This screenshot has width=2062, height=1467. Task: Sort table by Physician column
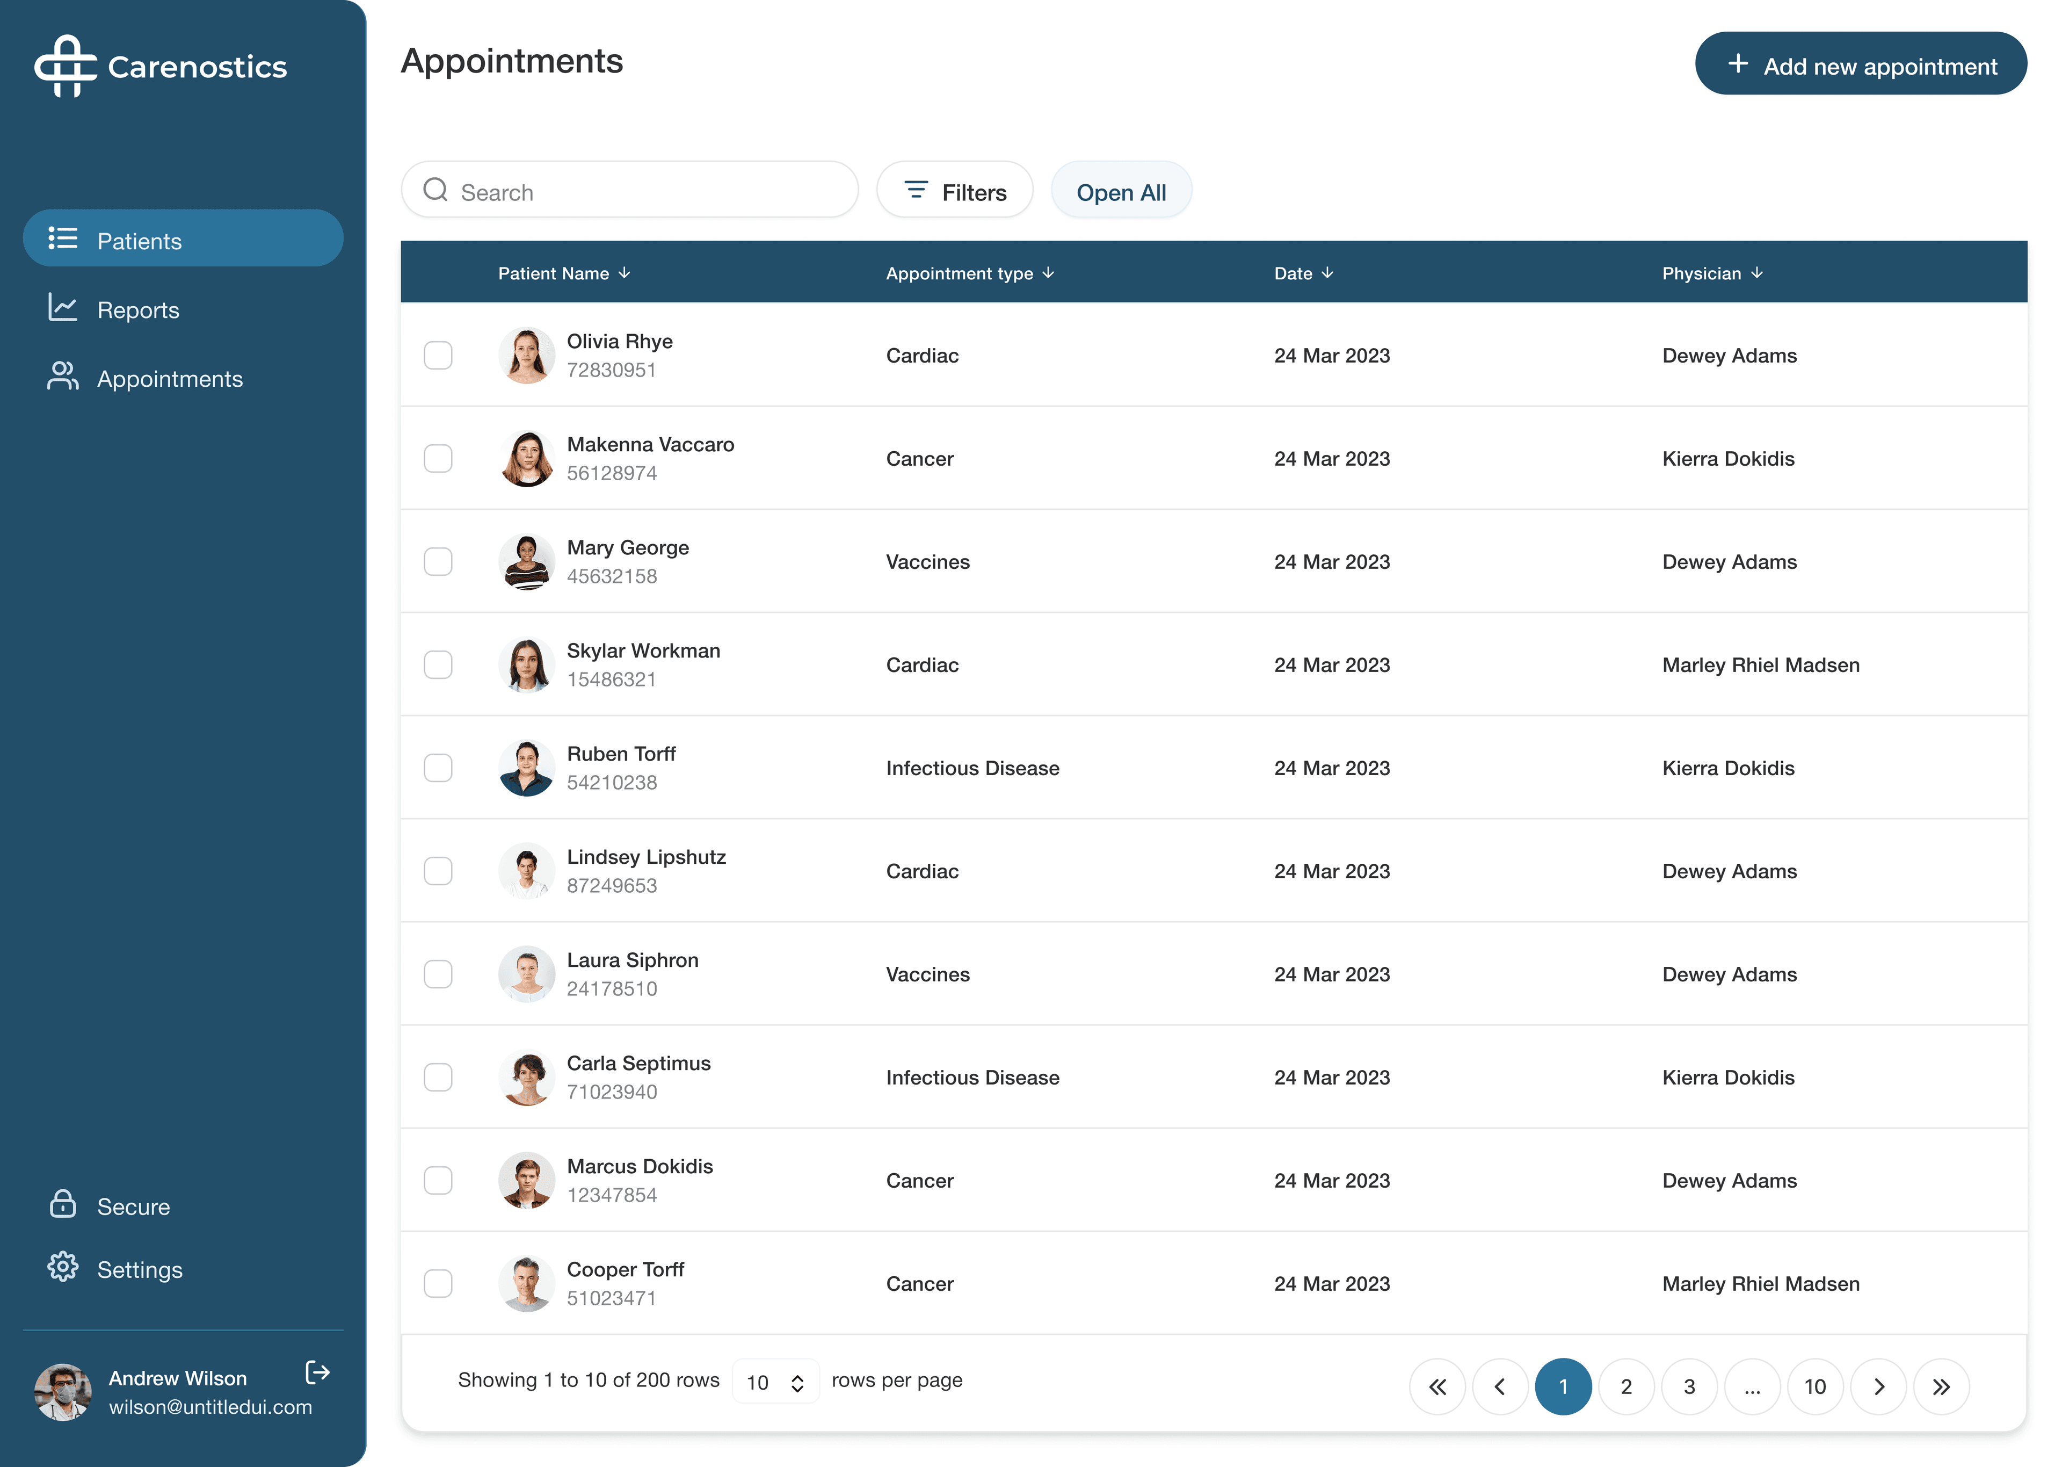[x=1712, y=273]
